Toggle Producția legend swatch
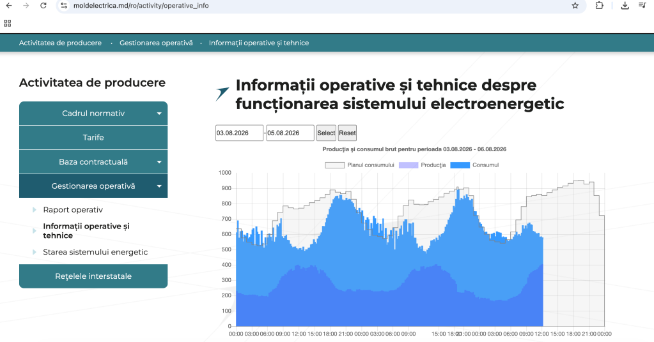This screenshot has width=654, height=342. tap(409, 165)
